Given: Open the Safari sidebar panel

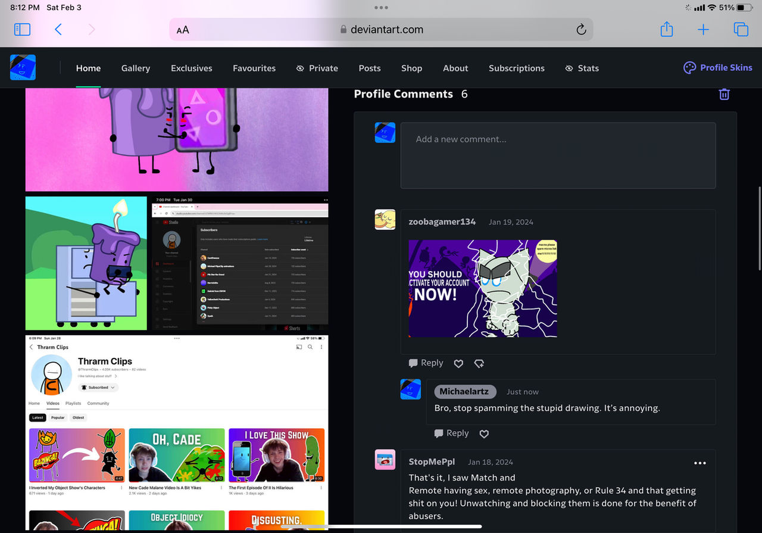Looking at the screenshot, I should point(22,29).
